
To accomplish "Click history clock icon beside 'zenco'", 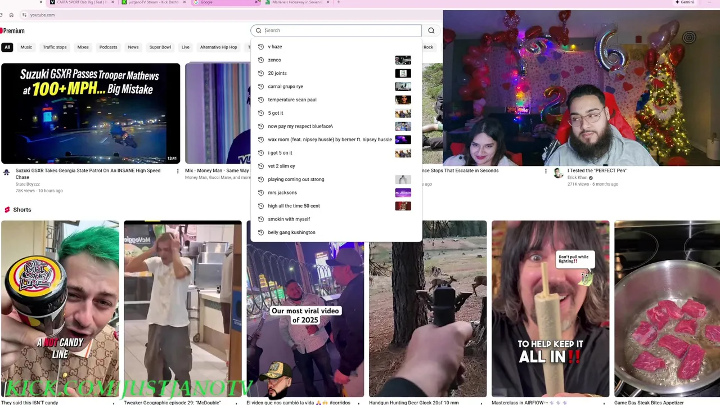I will coord(260,60).
